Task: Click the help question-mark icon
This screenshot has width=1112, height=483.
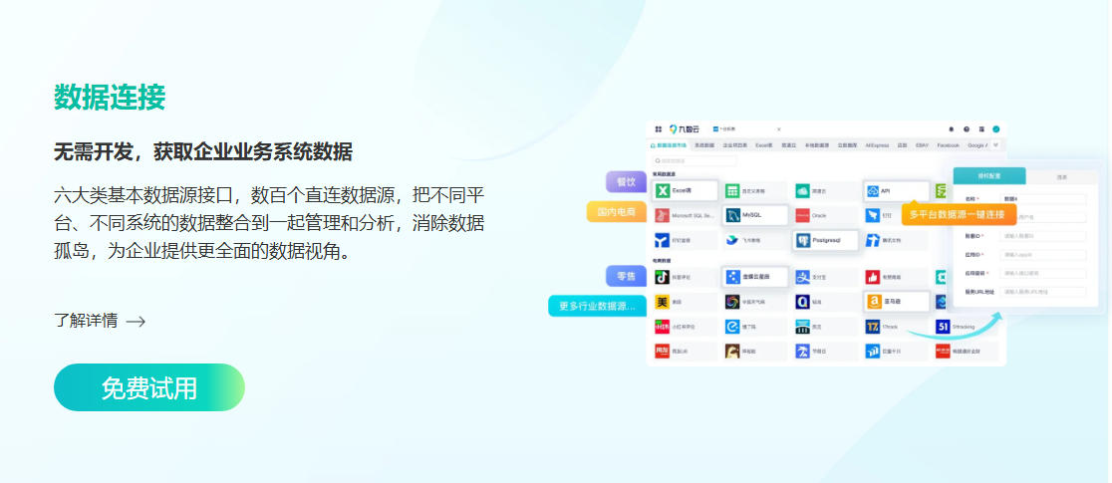Action: pos(966,129)
